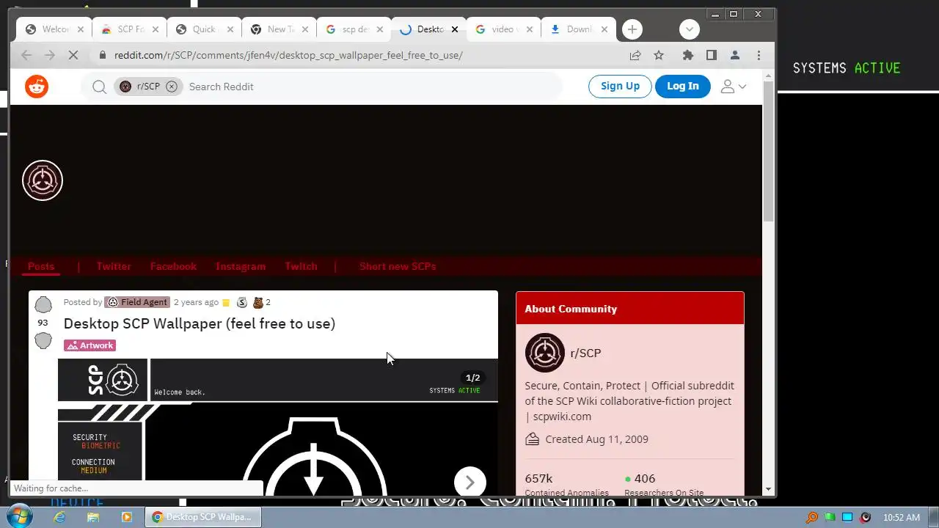The width and height of the screenshot is (939, 528).
Task: Downvote the Desktop SCP Wallpaper post
Action: tap(43, 340)
